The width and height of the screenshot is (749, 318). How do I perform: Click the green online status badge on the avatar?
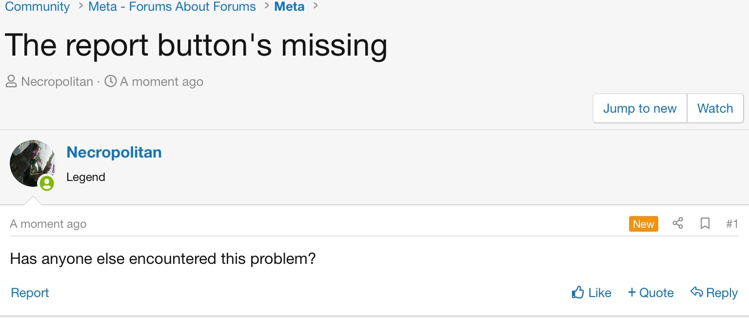(47, 183)
